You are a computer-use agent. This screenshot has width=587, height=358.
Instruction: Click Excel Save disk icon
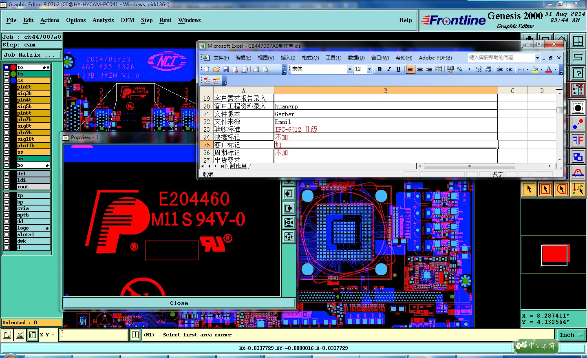pyautogui.click(x=226, y=69)
